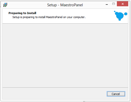Close the Setup window with red X
Viewport: 131px width, 102px height.
click(122, 4)
